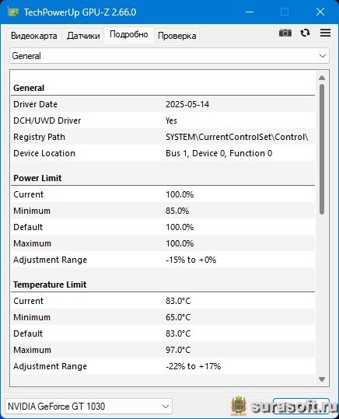This screenshot has width=339, height=419.
Task: Select the Power Limit Minimum value 85.0%
Action: pyautogui.click(x=177, y=211)
